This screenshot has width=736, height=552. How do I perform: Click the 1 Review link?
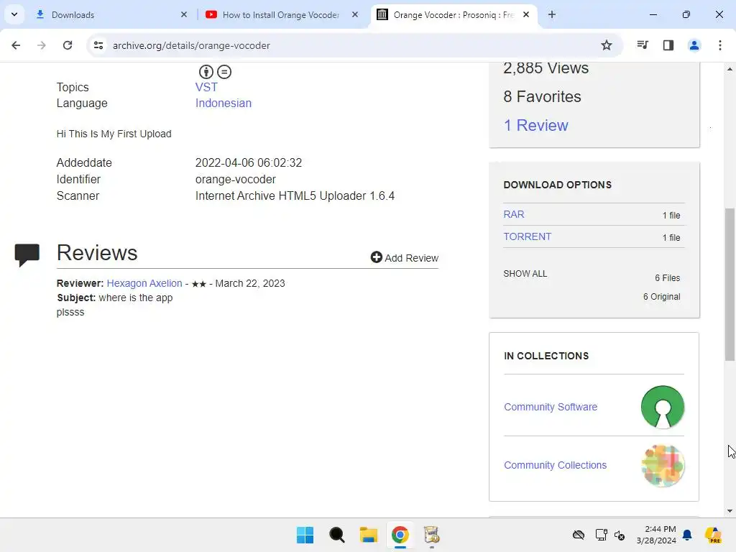[535, 125]
